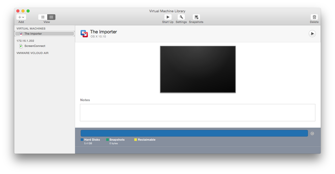This screenshot has width=335, height=174.
Task: Open Settings via the wrench icon
Action: point(181,17)
